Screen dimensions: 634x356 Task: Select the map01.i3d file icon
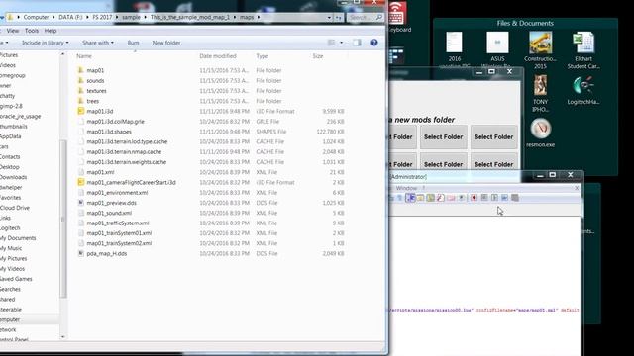pos(81,111)
